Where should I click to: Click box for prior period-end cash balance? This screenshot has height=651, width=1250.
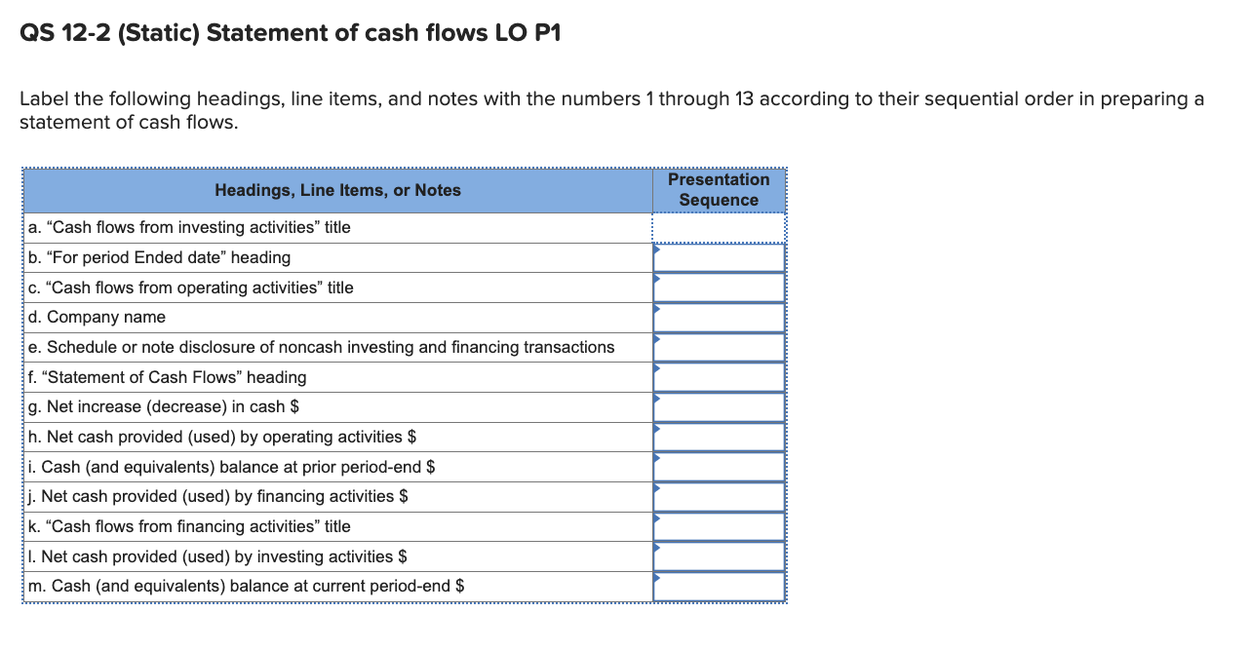[x=719, y=466]
